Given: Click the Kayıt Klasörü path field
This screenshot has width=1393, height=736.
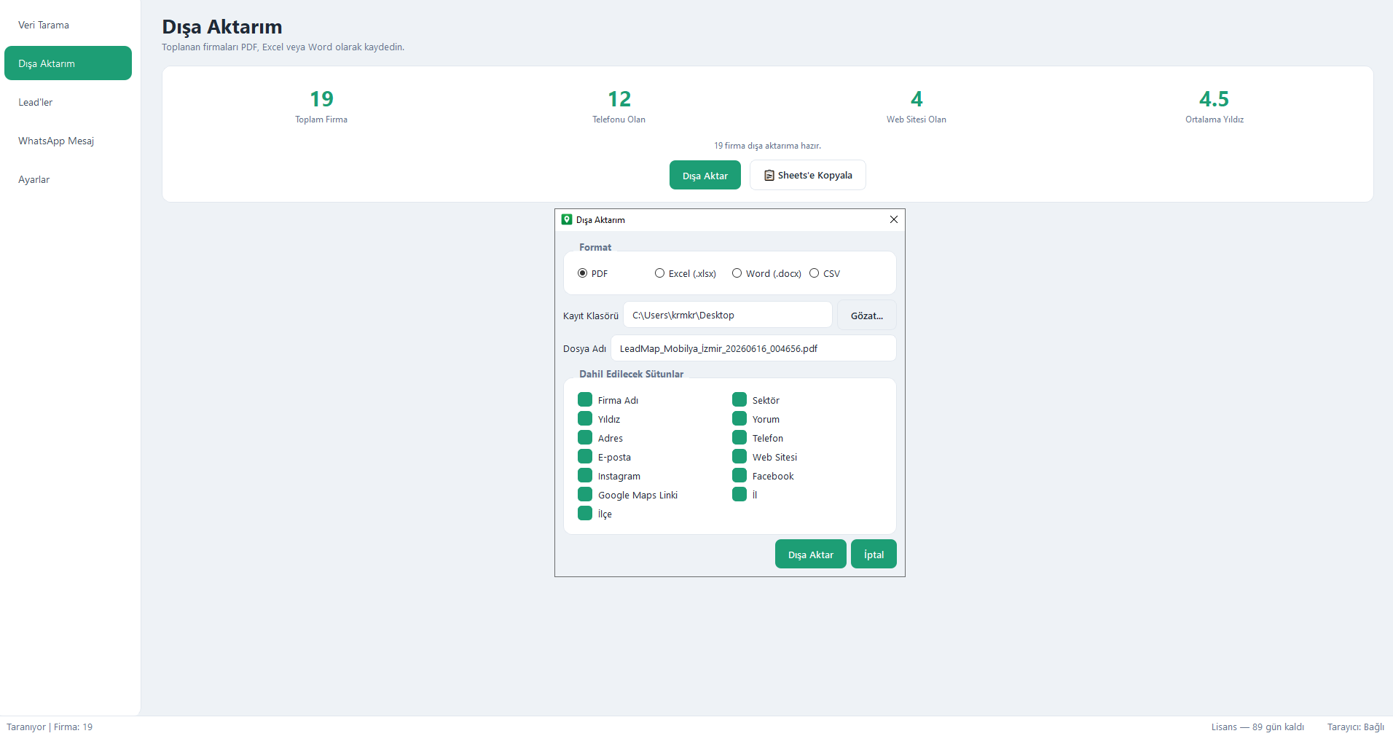Looking at the screenshot, I should (728, 315).
